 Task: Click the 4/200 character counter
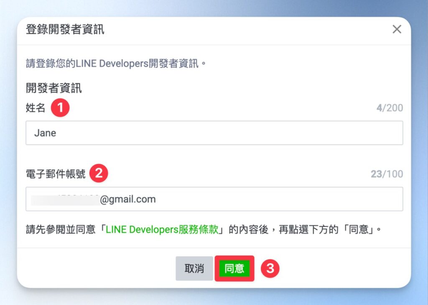click(x=390, y=108)
